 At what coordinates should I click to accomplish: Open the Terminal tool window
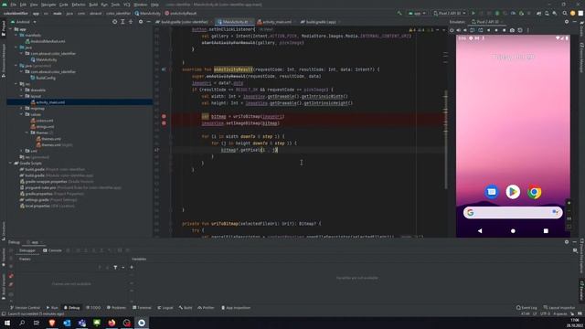[142, 308]
